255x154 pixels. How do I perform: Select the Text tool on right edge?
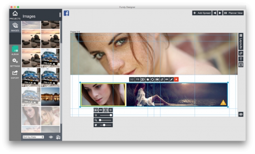241,59
